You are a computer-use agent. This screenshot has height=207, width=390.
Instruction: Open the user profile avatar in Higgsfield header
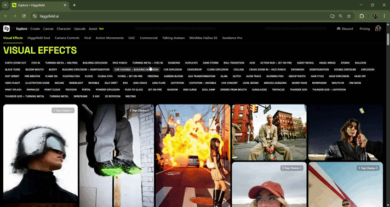point(378,28)
